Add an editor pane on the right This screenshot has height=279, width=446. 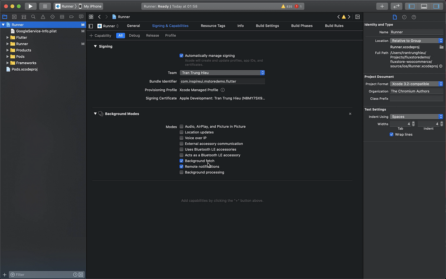357,17
